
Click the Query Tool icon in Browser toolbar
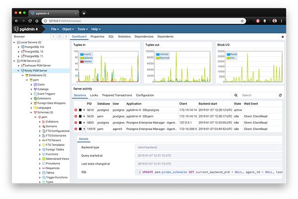tap(53, 37)
